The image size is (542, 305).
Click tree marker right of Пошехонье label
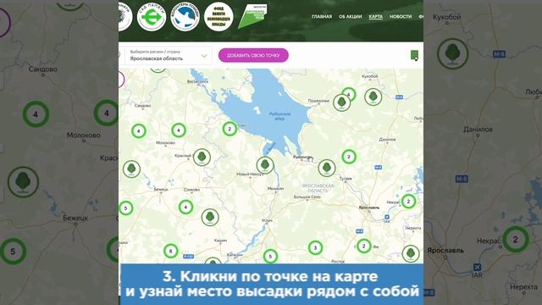tap(341, 103)
